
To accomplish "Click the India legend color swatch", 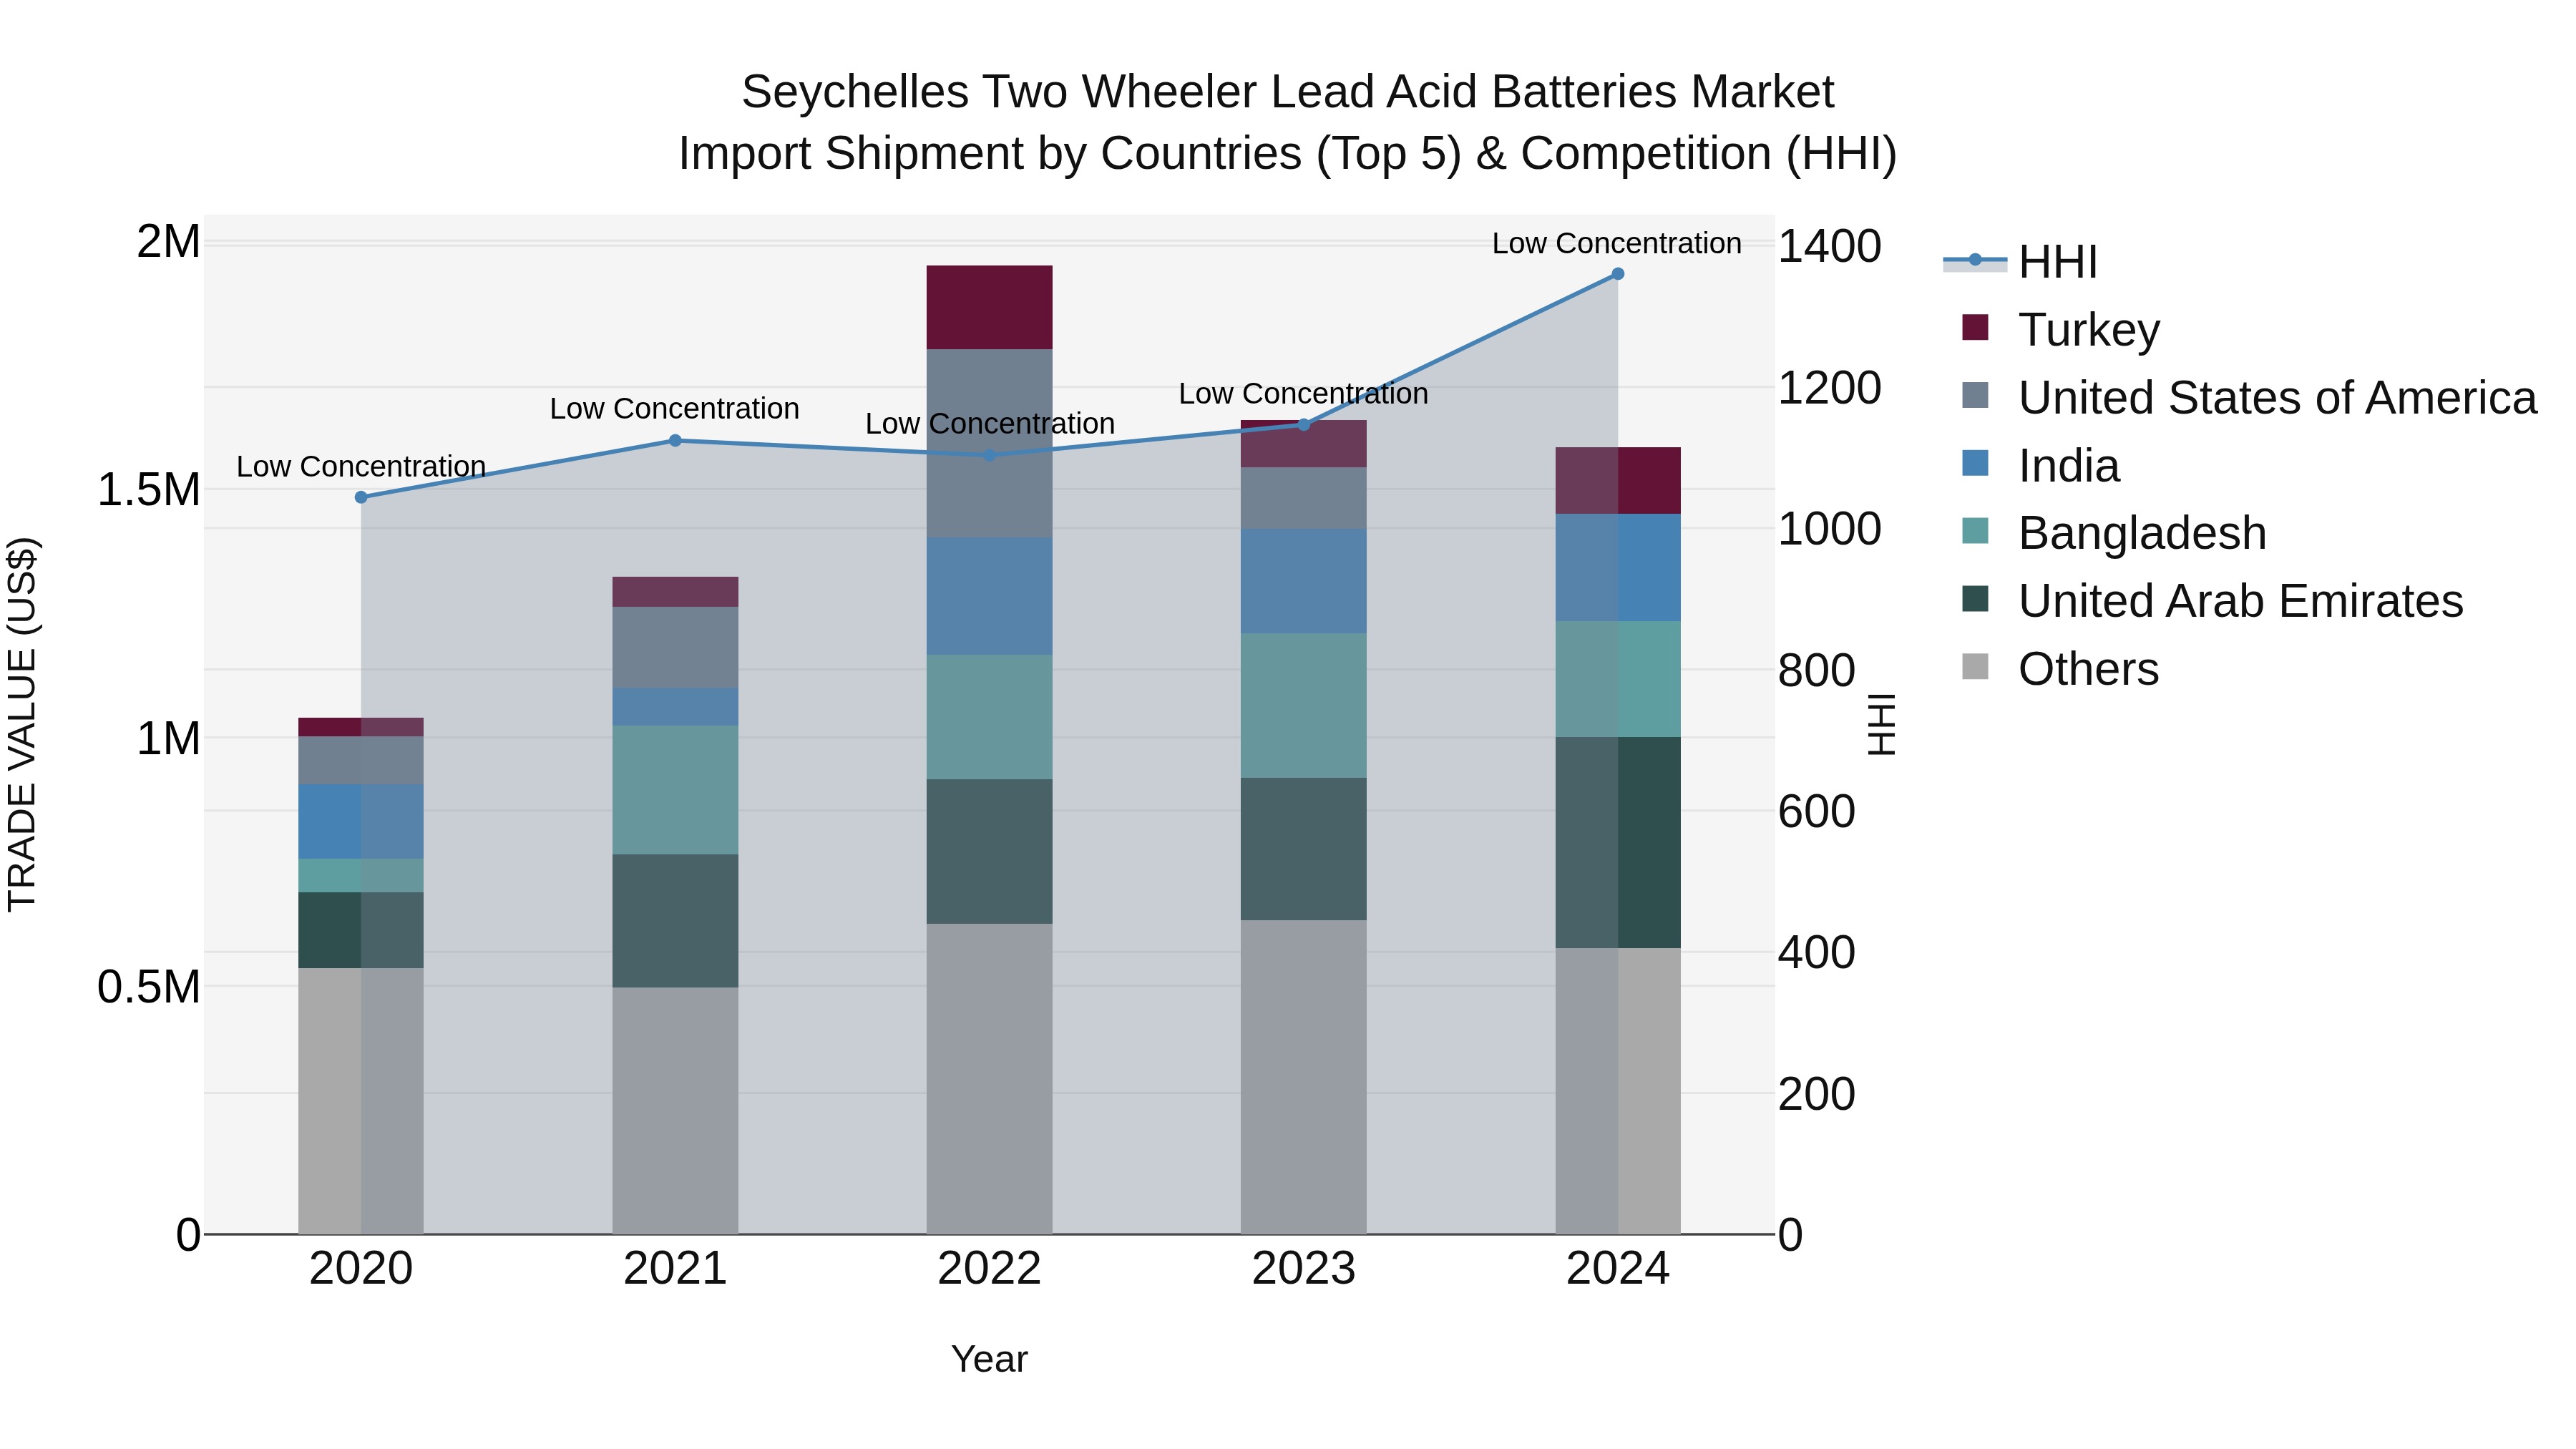I will point(1975,463).
